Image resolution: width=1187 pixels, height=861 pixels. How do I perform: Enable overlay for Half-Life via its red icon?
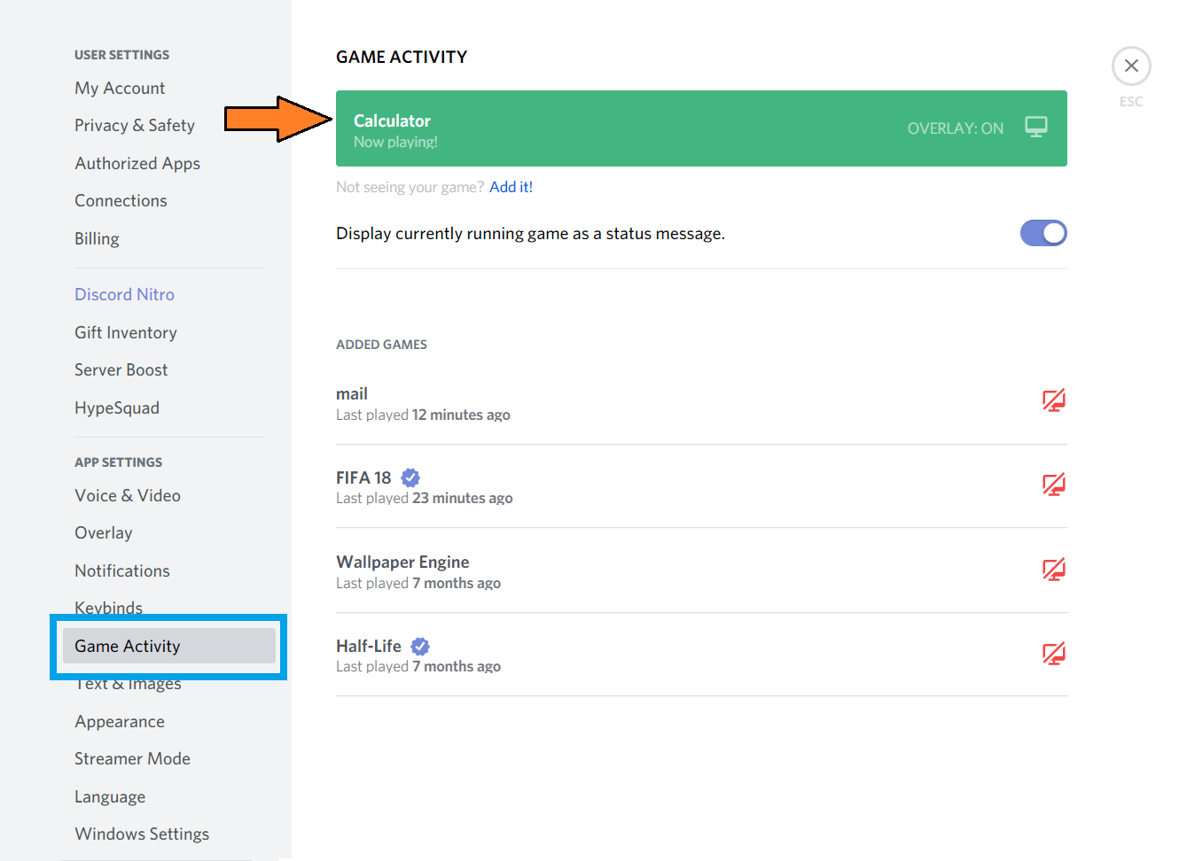click(1053, 653)
